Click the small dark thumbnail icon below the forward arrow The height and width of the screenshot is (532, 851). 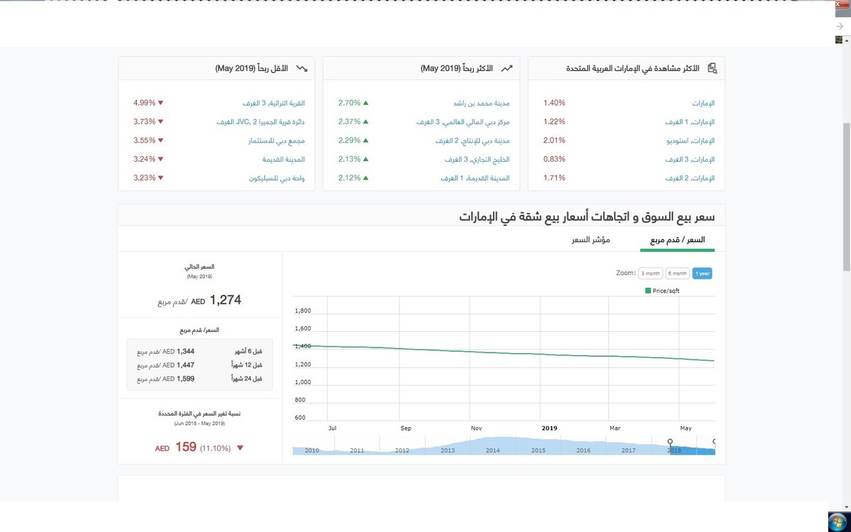[839, 40]
